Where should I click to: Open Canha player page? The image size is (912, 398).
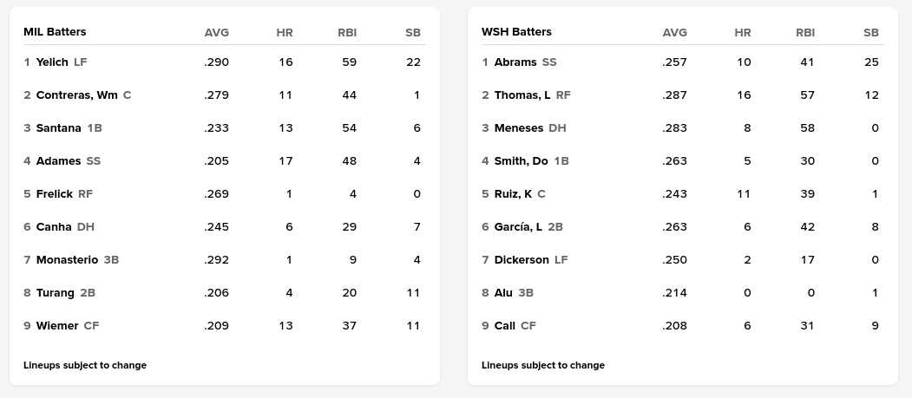[53, 227]
